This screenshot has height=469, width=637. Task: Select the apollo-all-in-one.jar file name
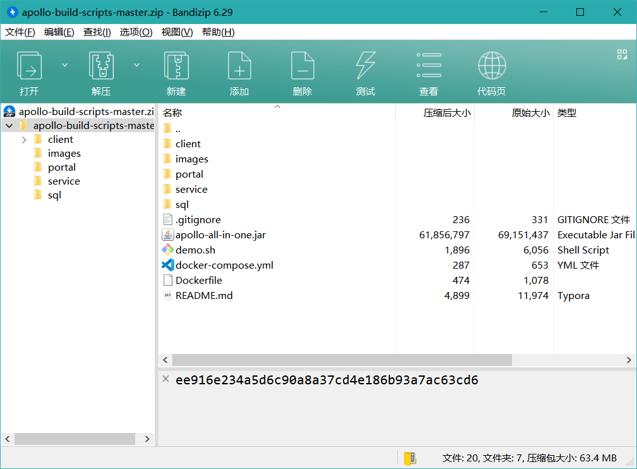pyautogui.click(x=220, y=235)
